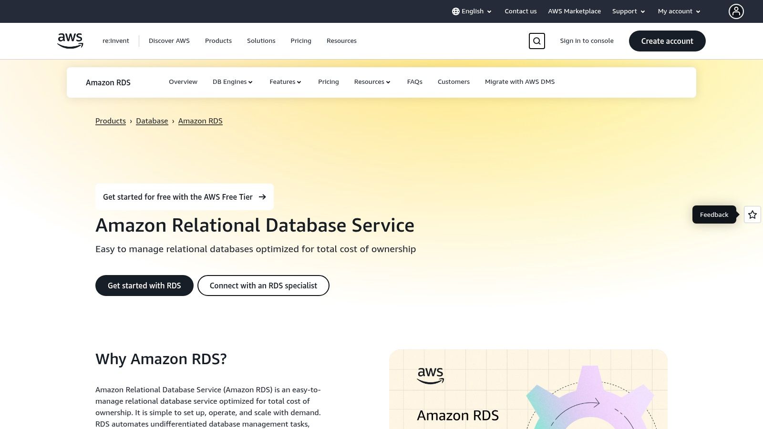
Task: Click the globe language icon
Action: pyautogui.click(x=455, y=11)
